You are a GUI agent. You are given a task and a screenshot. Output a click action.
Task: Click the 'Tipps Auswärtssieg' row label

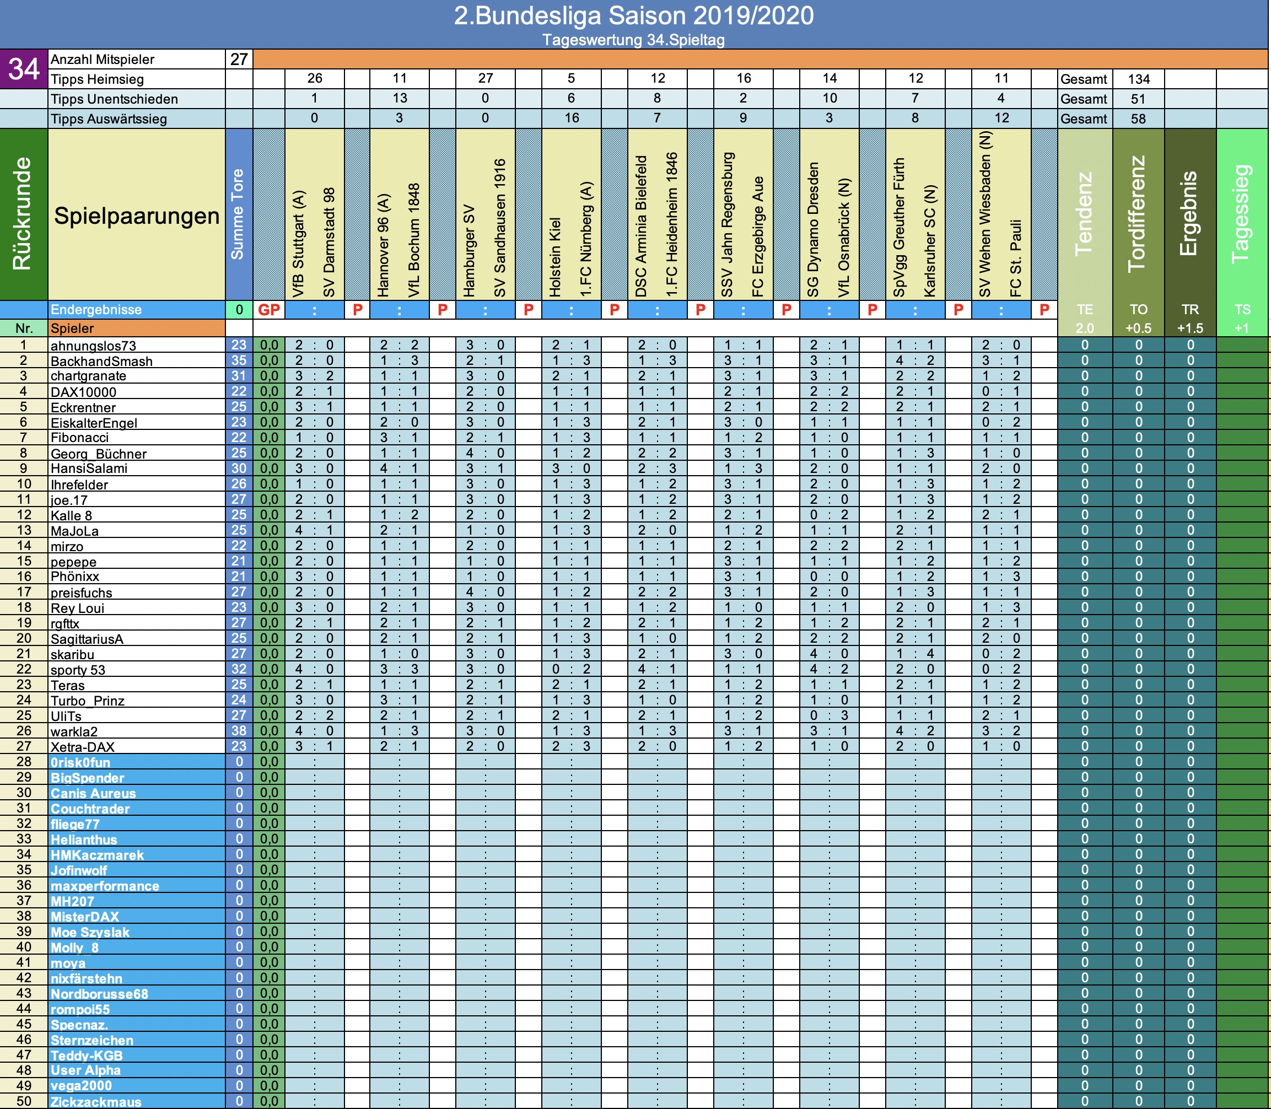(x=137, y=119)
